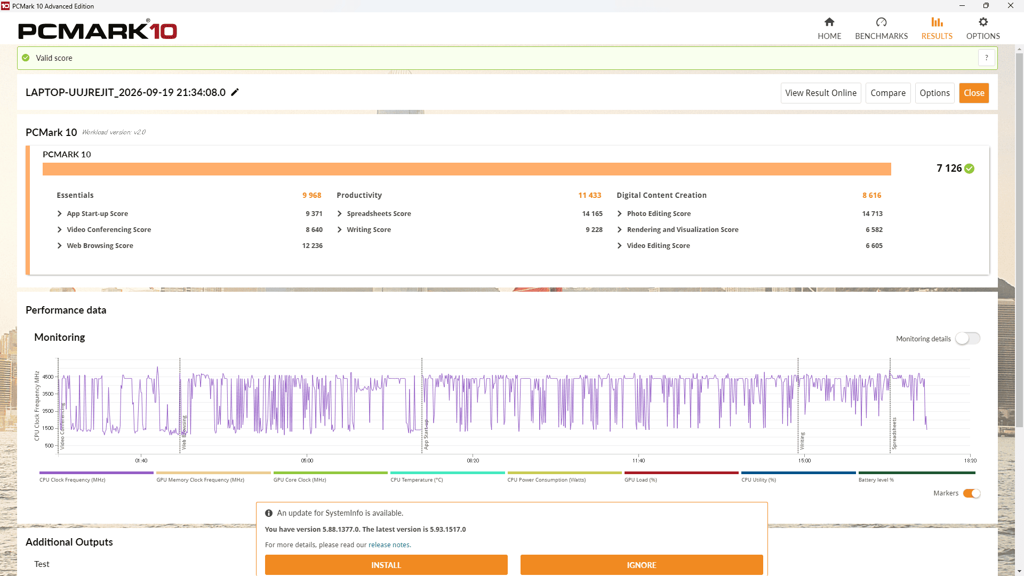Click the Productivity score 11 433
The image size is (1024, 576).
tap(589, 195)
